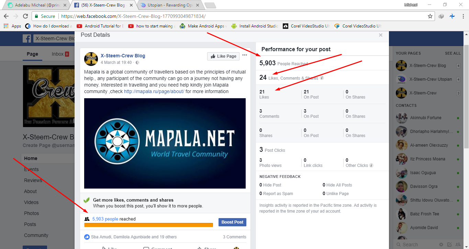Click info icon next to Likes, Comments & Shares

click(322, 78)
